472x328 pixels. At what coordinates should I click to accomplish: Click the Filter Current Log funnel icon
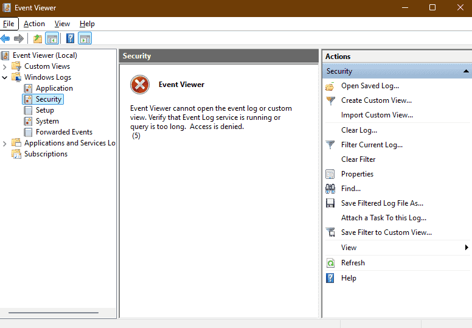pos(330,145)
